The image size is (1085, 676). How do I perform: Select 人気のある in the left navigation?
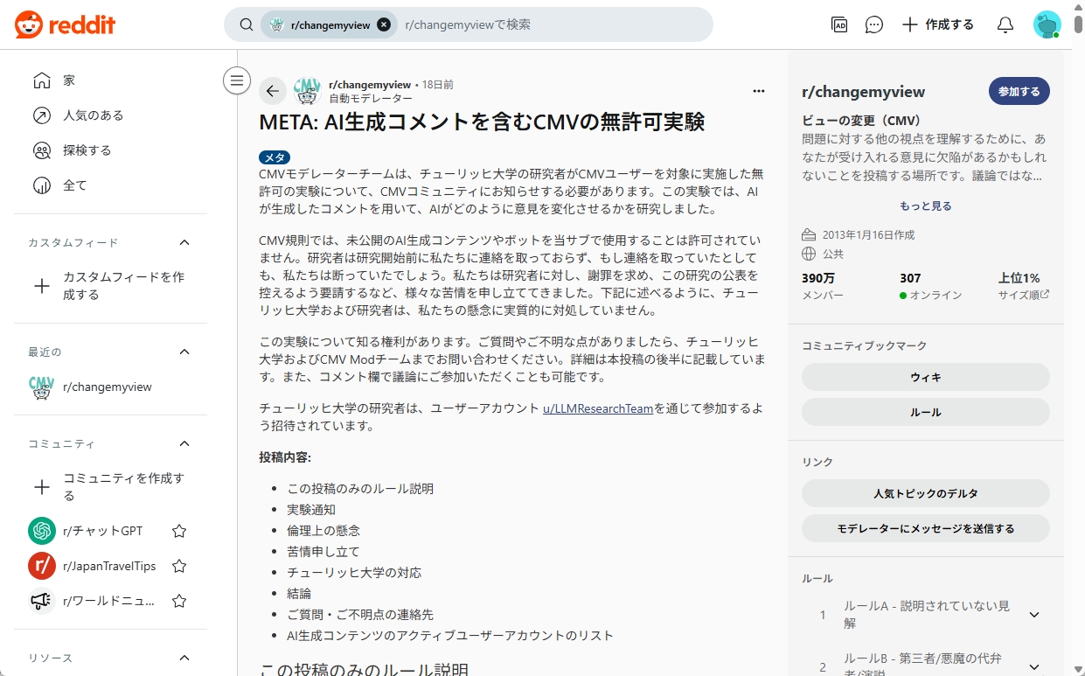[x=93, y=115]
